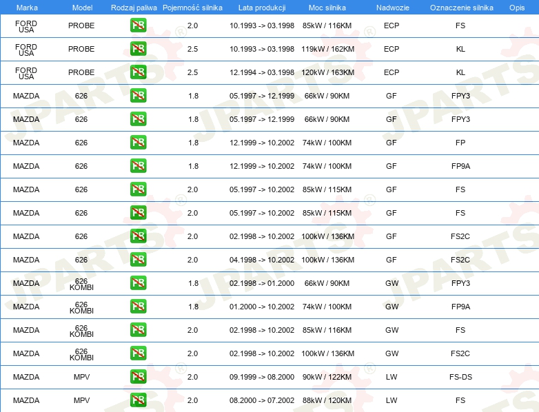This screenshot has width=539, height=412.
Task: Select the FP engine code cell
Action: click(460, 143)
